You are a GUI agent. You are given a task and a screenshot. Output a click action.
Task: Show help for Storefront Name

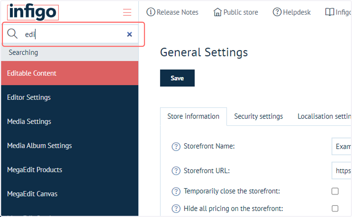click(x=176, y=146)
